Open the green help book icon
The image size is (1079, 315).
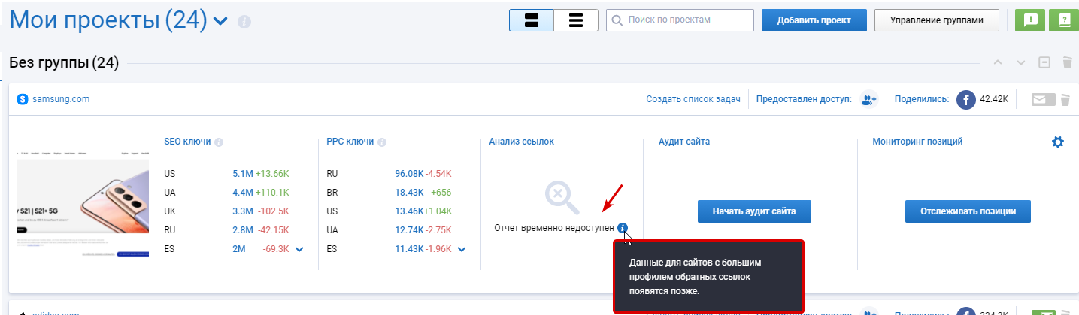[1064, 20]
